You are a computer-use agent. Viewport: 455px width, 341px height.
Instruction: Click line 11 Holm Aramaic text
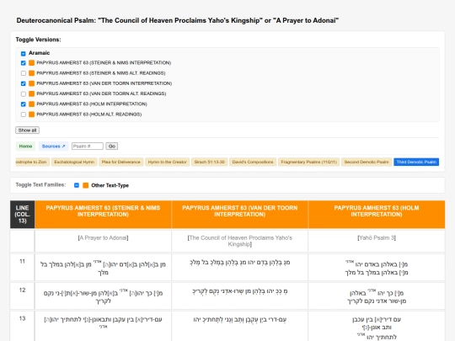[x=377, y=268]
